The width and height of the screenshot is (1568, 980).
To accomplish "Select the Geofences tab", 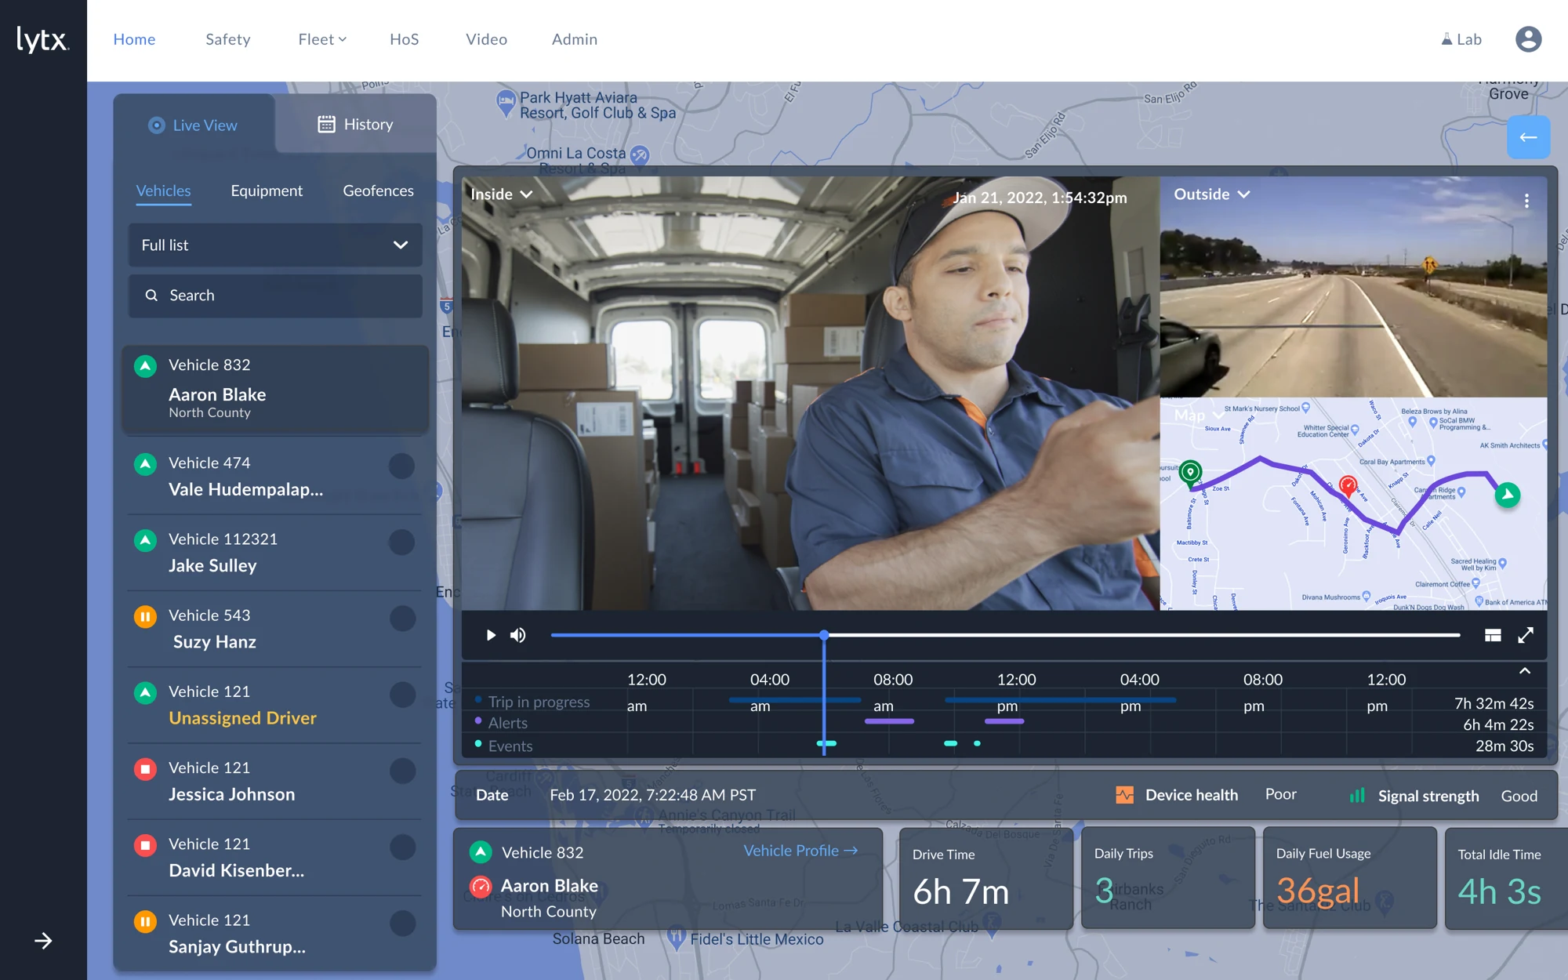I will [378, 191].
